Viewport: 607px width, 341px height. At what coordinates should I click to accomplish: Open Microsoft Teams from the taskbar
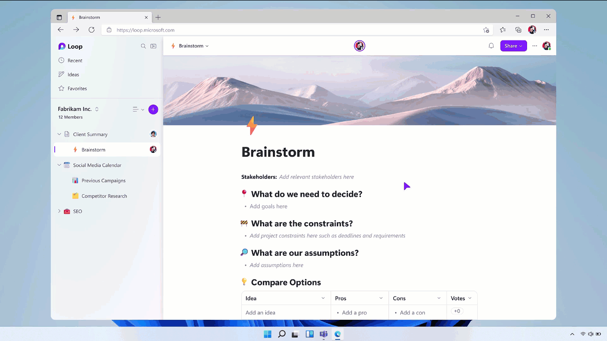click(x=323, y=334)
